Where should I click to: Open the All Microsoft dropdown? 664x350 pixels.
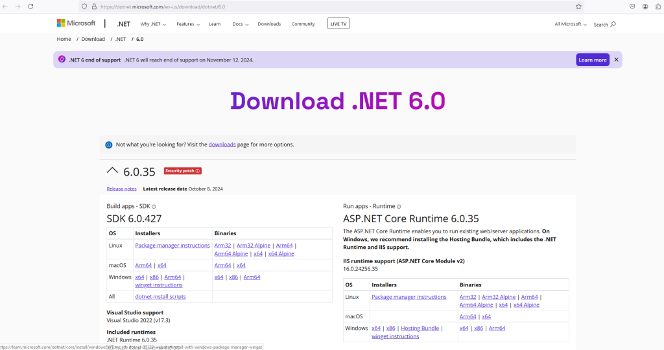[x=571, y=24]
